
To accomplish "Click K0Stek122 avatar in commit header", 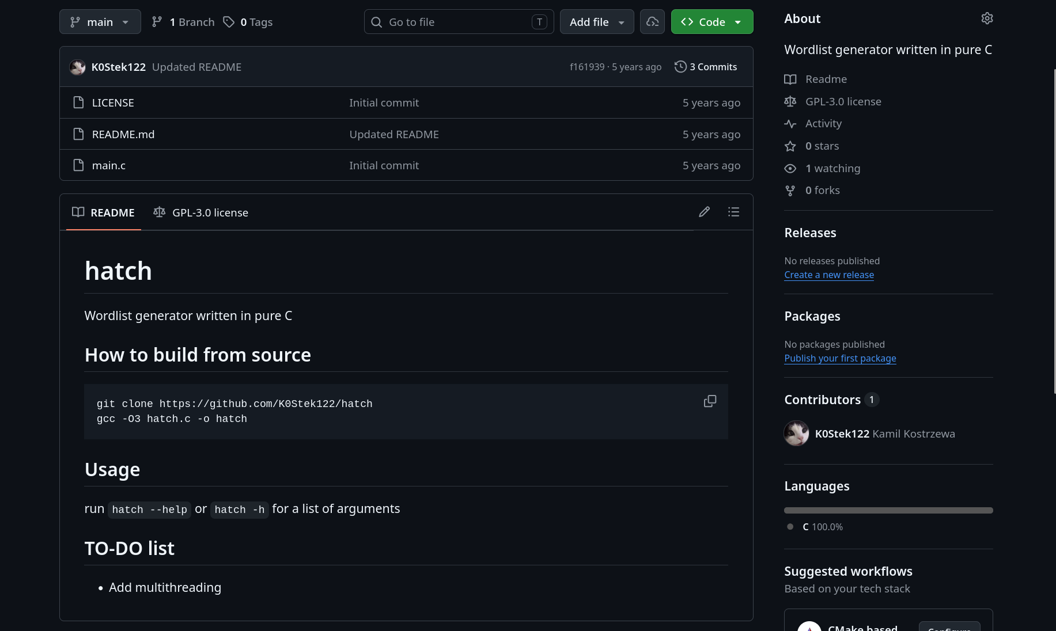I will 77,67.
